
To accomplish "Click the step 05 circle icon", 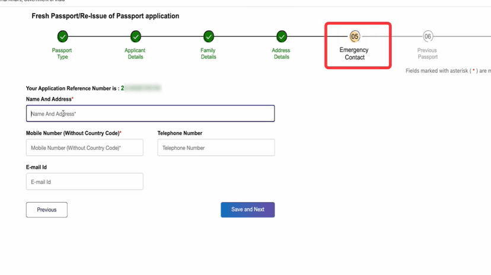I will click(355, 37).
